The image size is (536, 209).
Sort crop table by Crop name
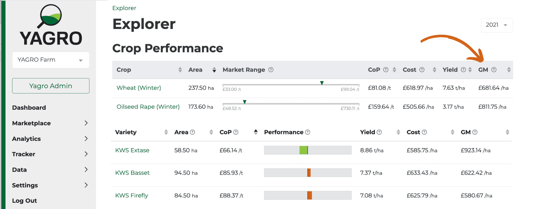[x=180, y=70]
